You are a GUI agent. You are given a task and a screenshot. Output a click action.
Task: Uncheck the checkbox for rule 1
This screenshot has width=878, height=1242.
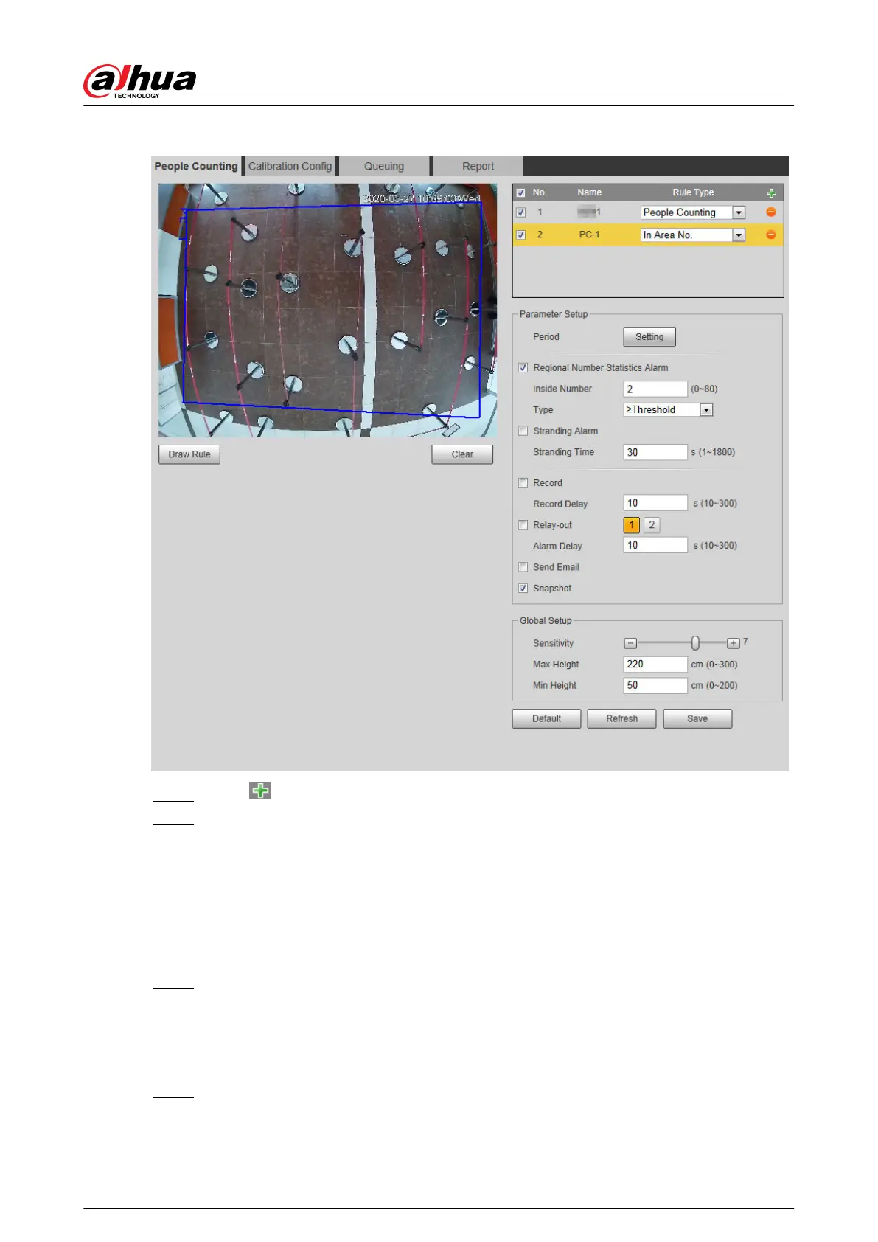click(521, 212)
